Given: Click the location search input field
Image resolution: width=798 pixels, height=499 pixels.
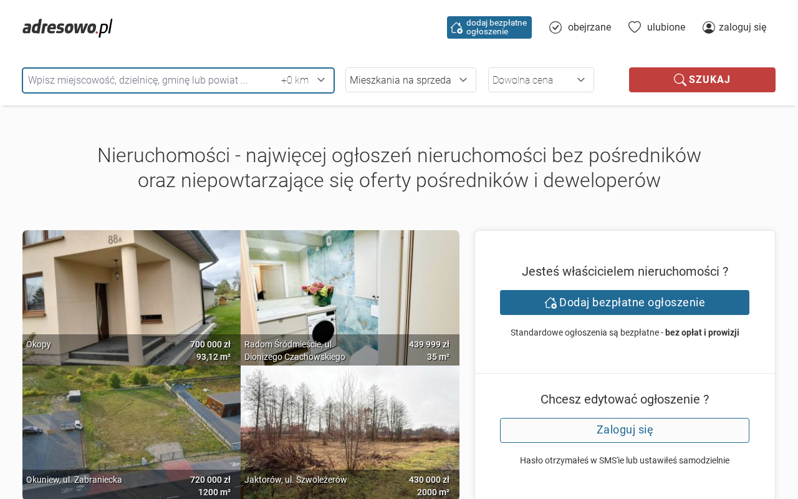Looking at the screenshot, I should (150, 80).
